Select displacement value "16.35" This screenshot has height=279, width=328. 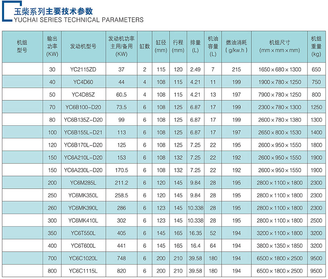coord(195,233)
